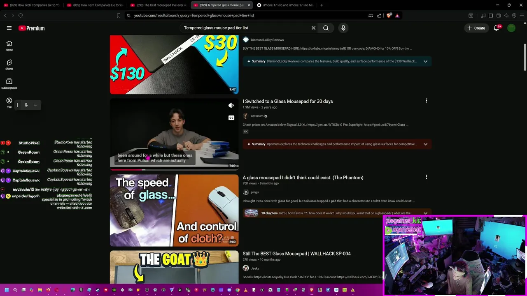Open optimum channel avatar

click(x=245, y=116)
